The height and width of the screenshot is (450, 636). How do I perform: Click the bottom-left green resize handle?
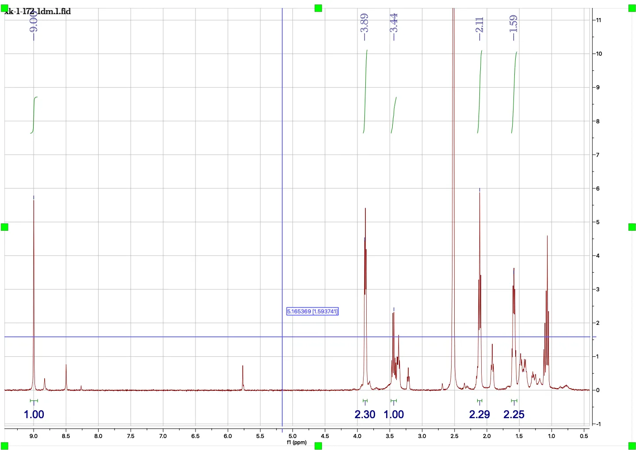click(x=4, y=446)
